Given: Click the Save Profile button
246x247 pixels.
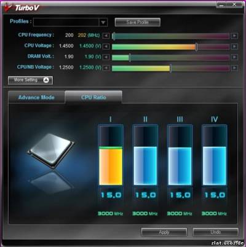Looking at the screenshot, I should click(x=137, y=22).
